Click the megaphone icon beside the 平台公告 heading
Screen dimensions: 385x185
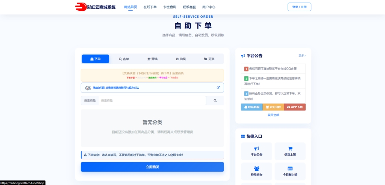coord(243,56)
